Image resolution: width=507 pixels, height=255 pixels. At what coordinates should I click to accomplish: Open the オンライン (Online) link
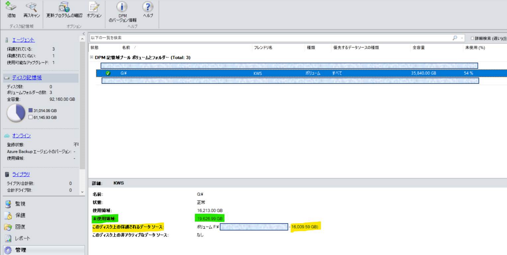tap(22, 136)
